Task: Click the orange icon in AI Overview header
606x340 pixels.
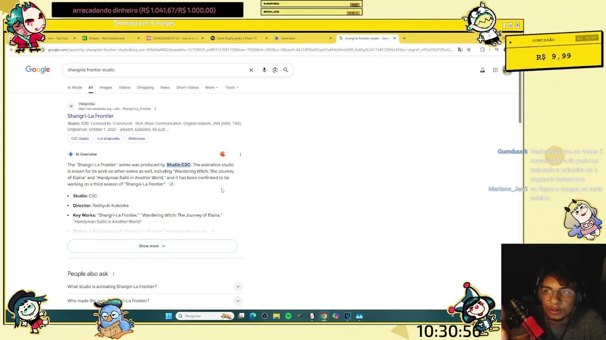Action: [x=223, y=154]
